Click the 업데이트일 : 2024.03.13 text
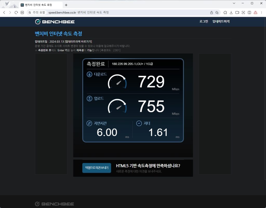 (x=49, y=42)
